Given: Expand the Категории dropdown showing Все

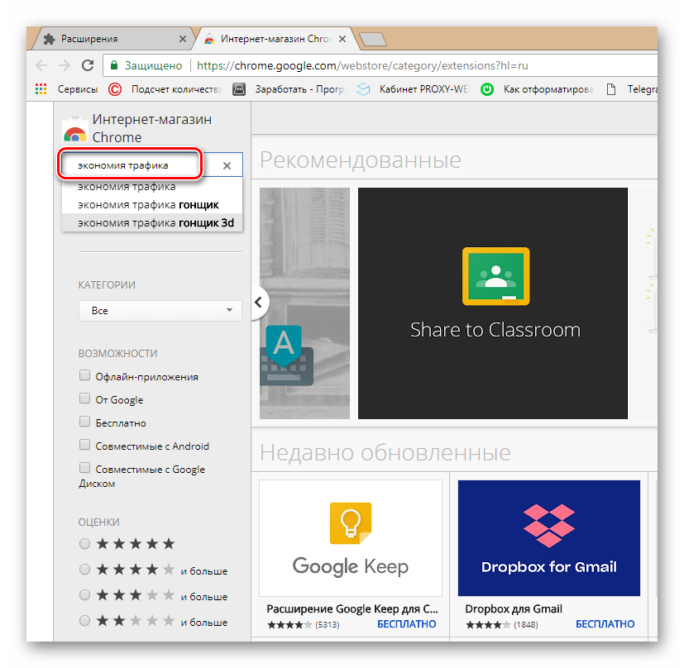Looking at the screenshot, I should (160, 311).
